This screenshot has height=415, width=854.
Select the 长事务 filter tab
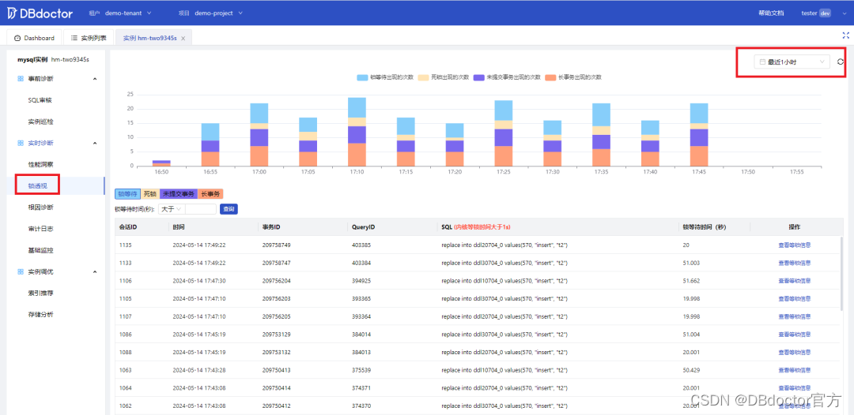(x=210, y=194)
